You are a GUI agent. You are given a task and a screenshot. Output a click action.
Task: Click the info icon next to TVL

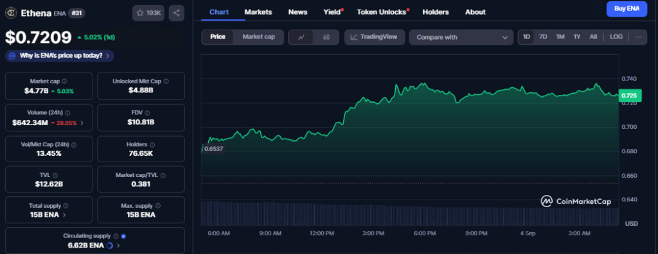click(x=55, y=176)
